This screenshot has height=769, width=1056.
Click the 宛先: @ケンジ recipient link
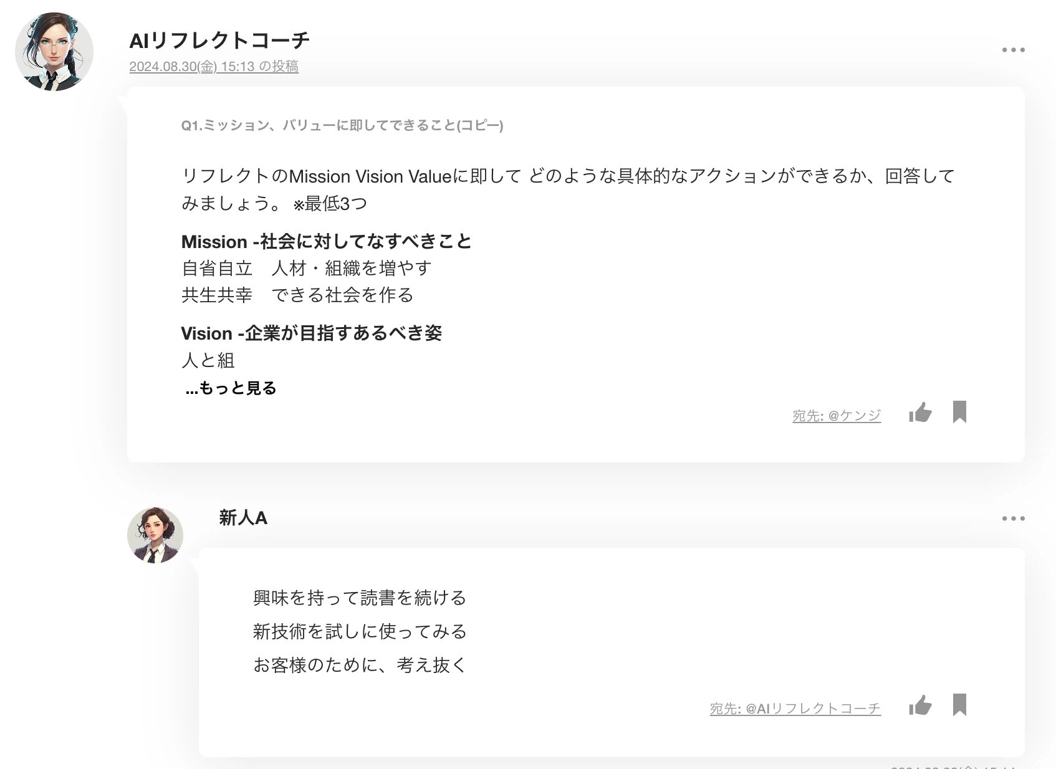click(x=836, y=415)
